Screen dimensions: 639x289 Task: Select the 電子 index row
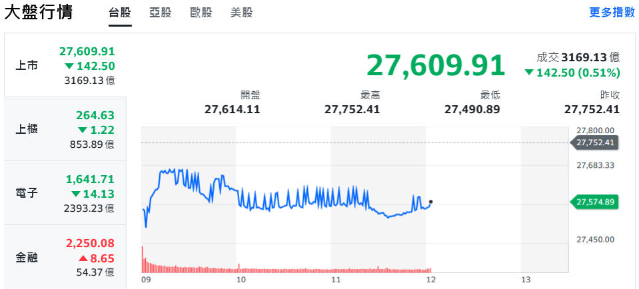[x=65, y=193]
